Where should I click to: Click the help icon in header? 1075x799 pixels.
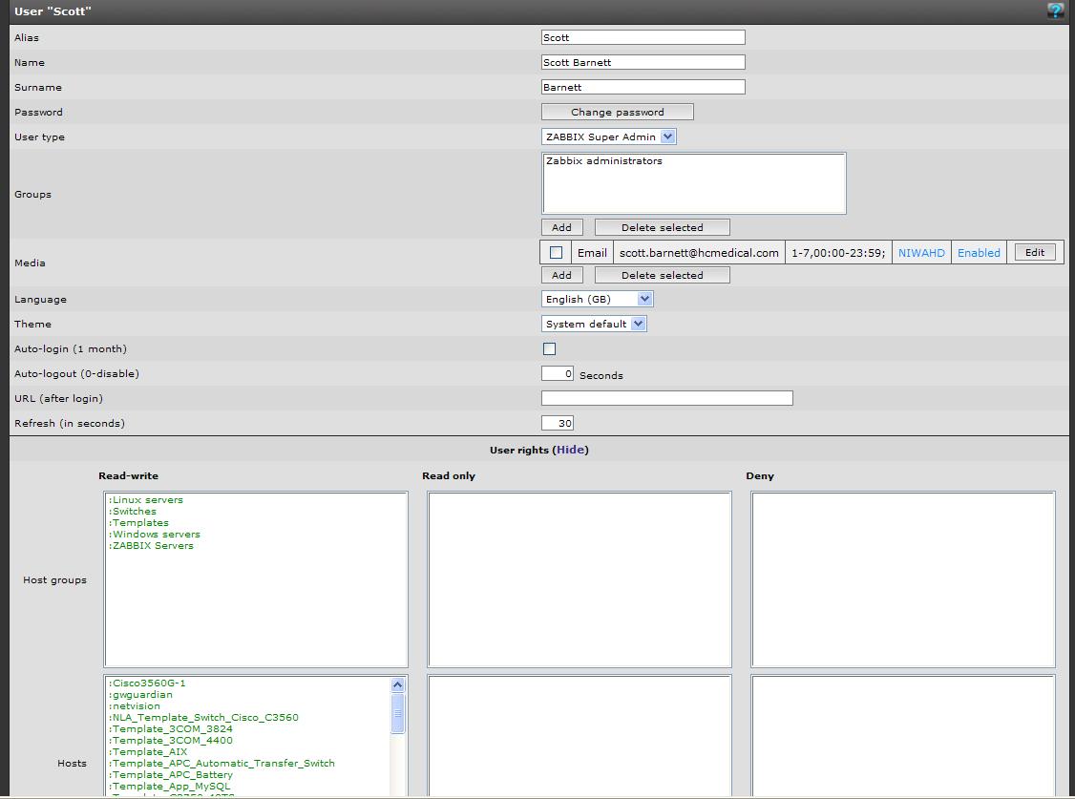point(1055,11)
